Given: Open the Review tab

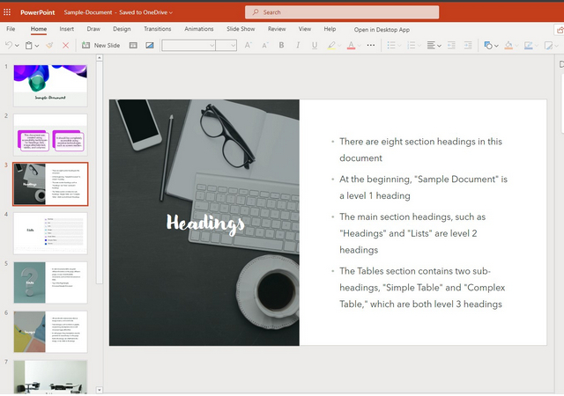Looking at the screenshot, I should (277, 29).
